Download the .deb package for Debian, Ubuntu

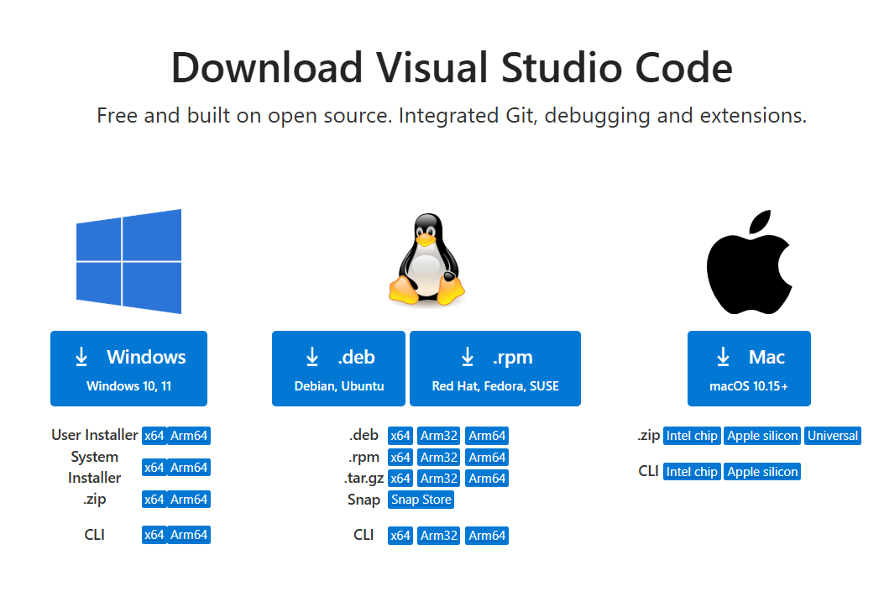[x=338, y=369]
